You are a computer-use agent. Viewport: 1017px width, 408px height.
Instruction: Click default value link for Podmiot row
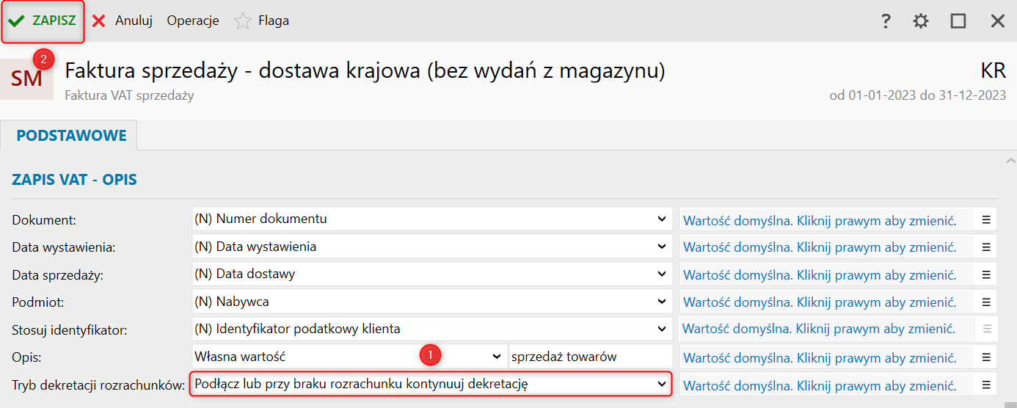(820, 302)
